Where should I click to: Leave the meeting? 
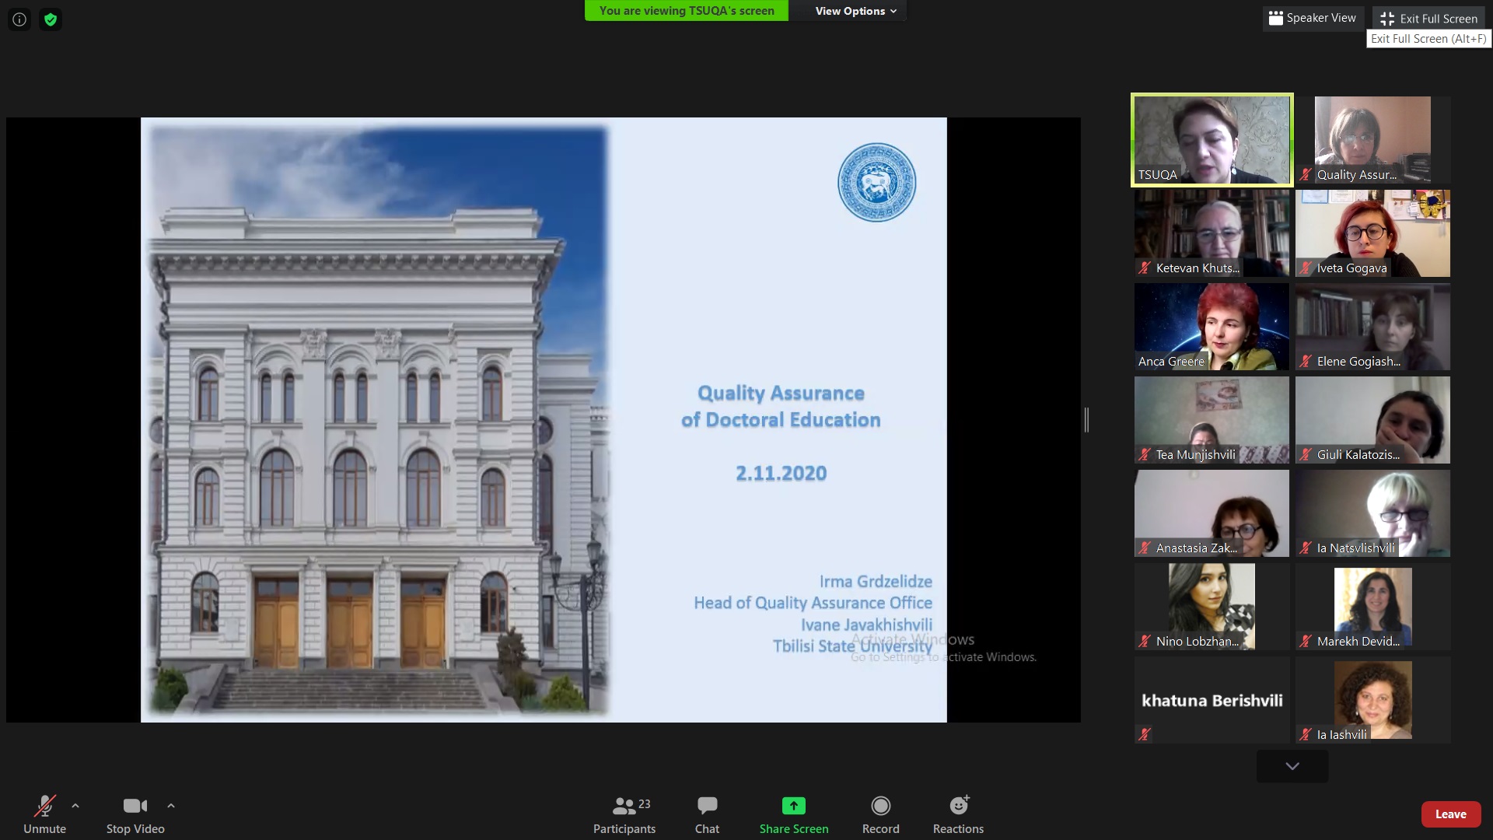[x=1450, y=814]
